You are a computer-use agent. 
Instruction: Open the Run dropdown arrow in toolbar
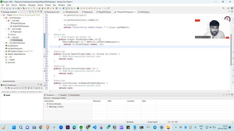click(x=21, y=8)
